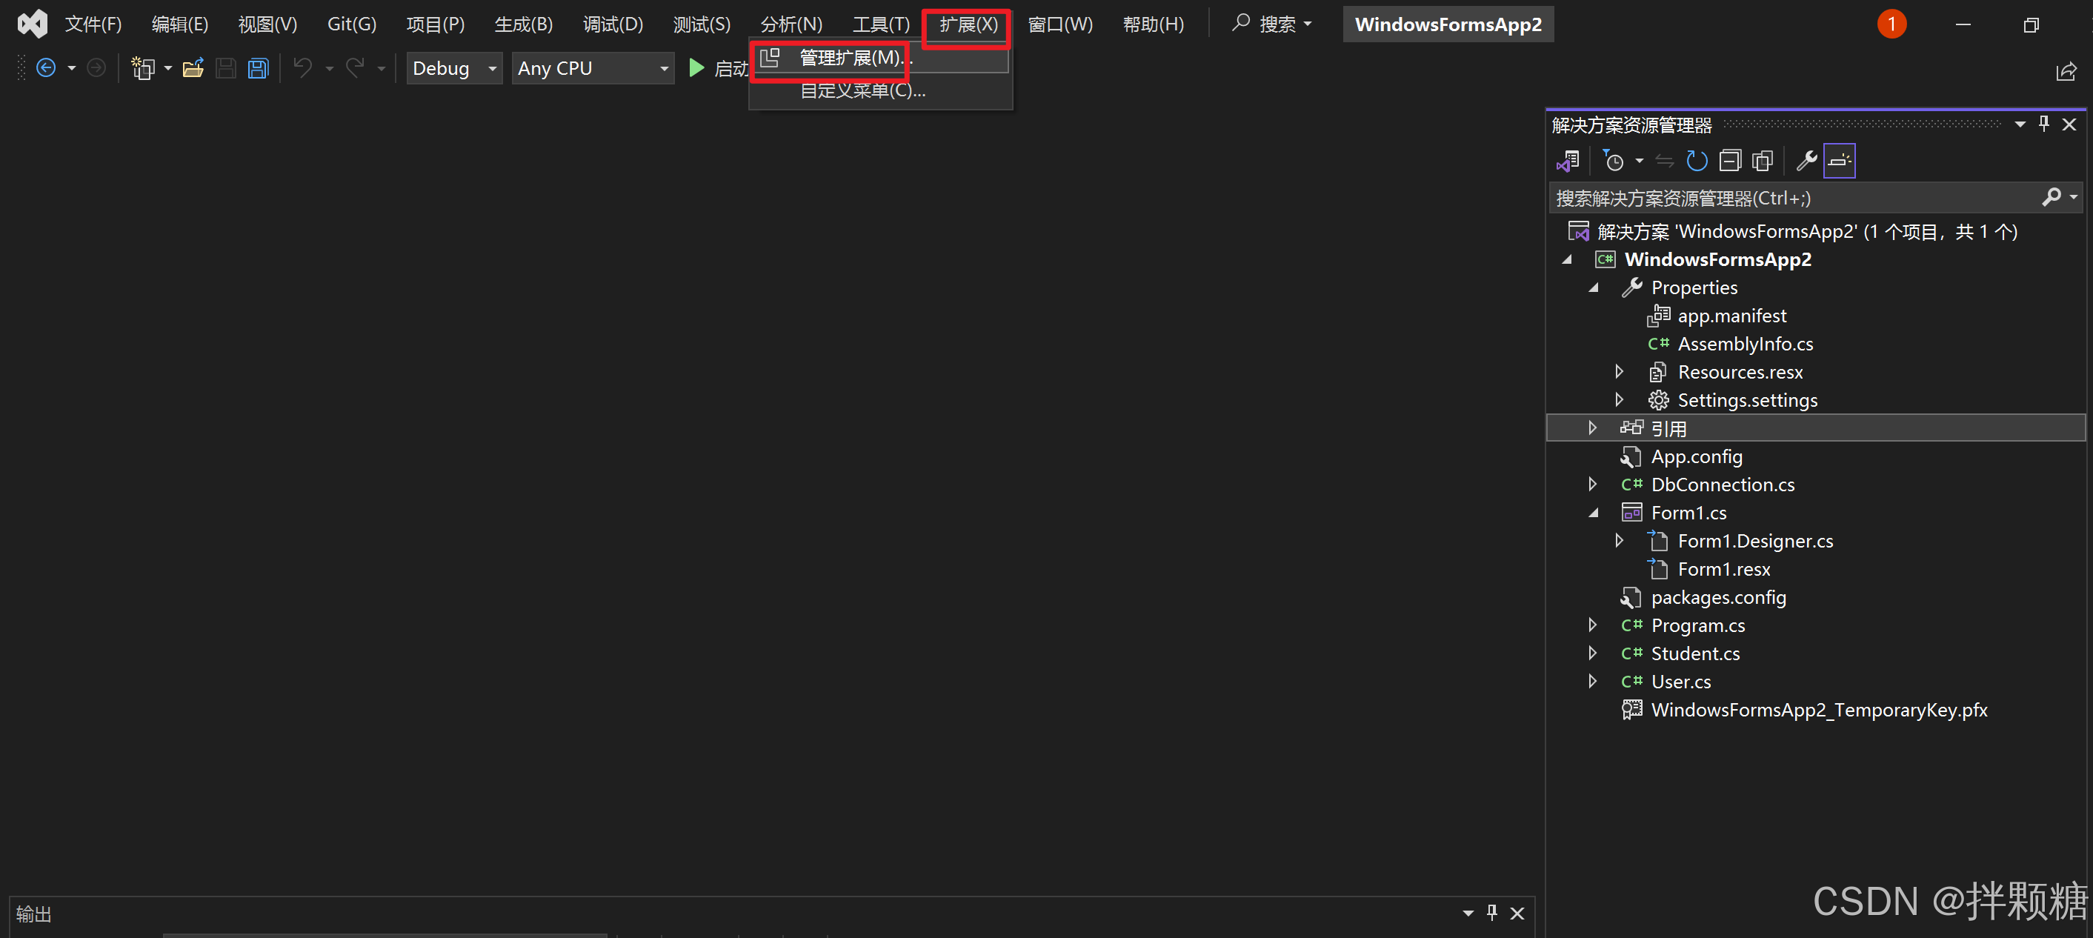Click the Solution Explorer search field
Screen dimensions: 2093x938
click(x=1788, y=198)
